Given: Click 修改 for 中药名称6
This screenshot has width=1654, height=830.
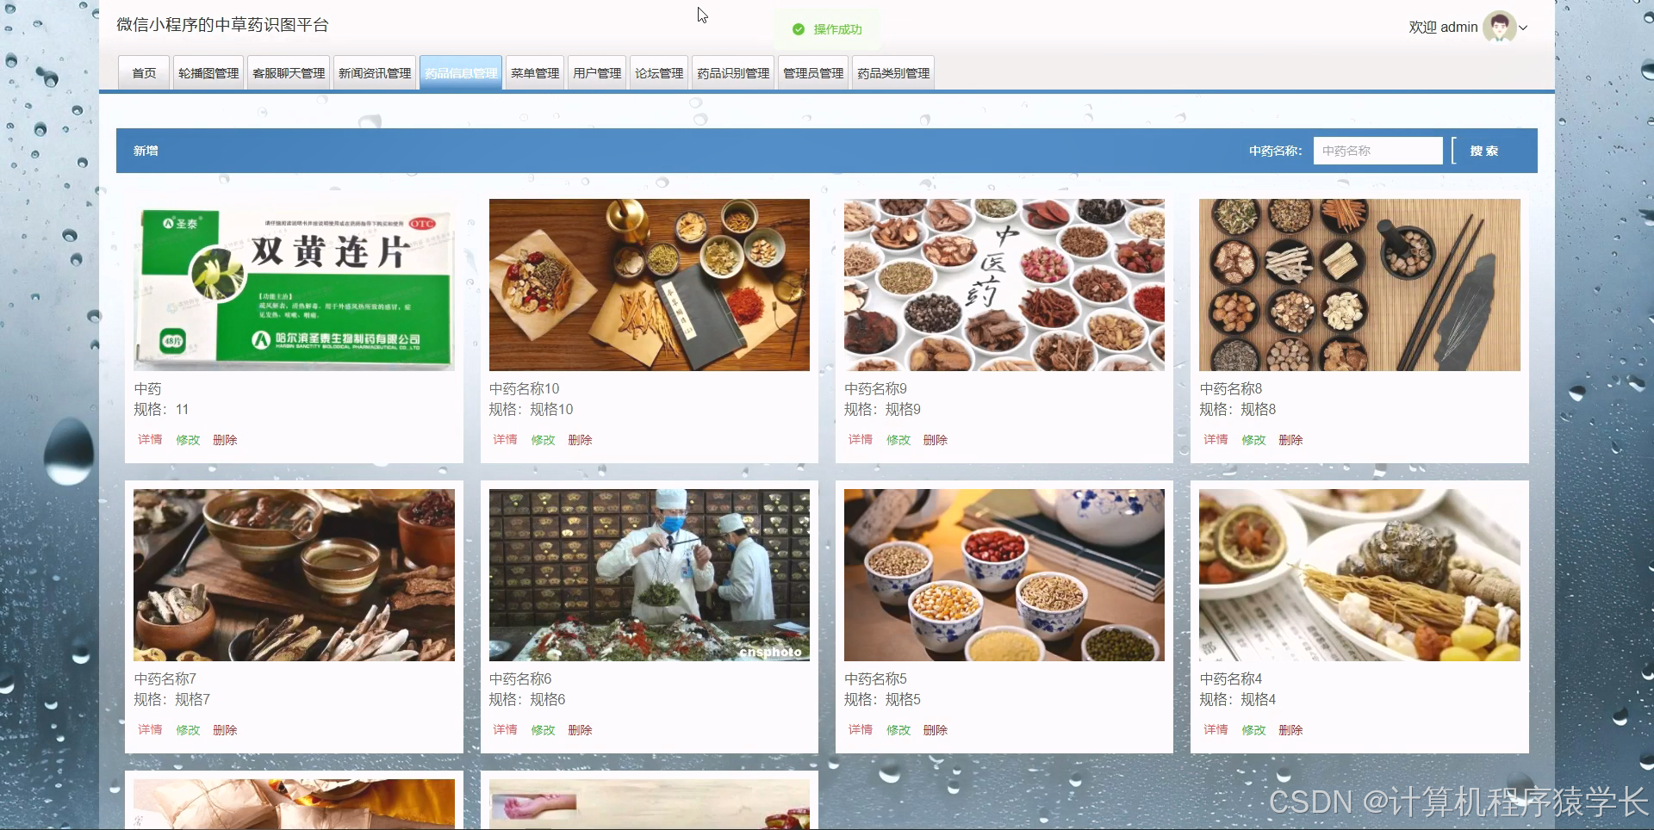Looking at the screenshot, I should tap(543, 730).
